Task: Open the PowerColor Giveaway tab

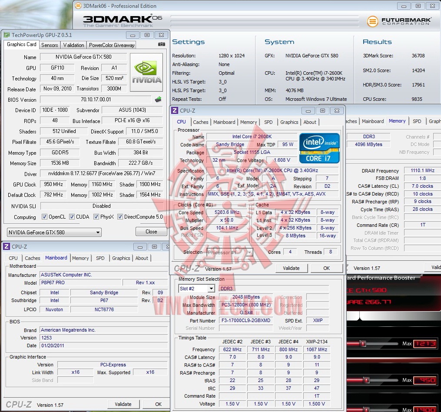Action: (x=112, y=45)
